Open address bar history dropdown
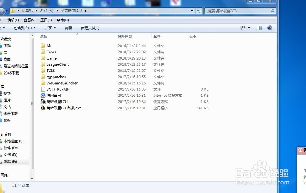The width and height of the screenshot is (306, 193). click(x=192, y=11)
